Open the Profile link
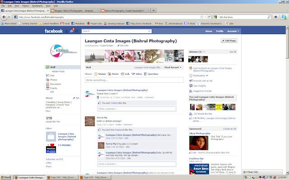 (220, 31)
